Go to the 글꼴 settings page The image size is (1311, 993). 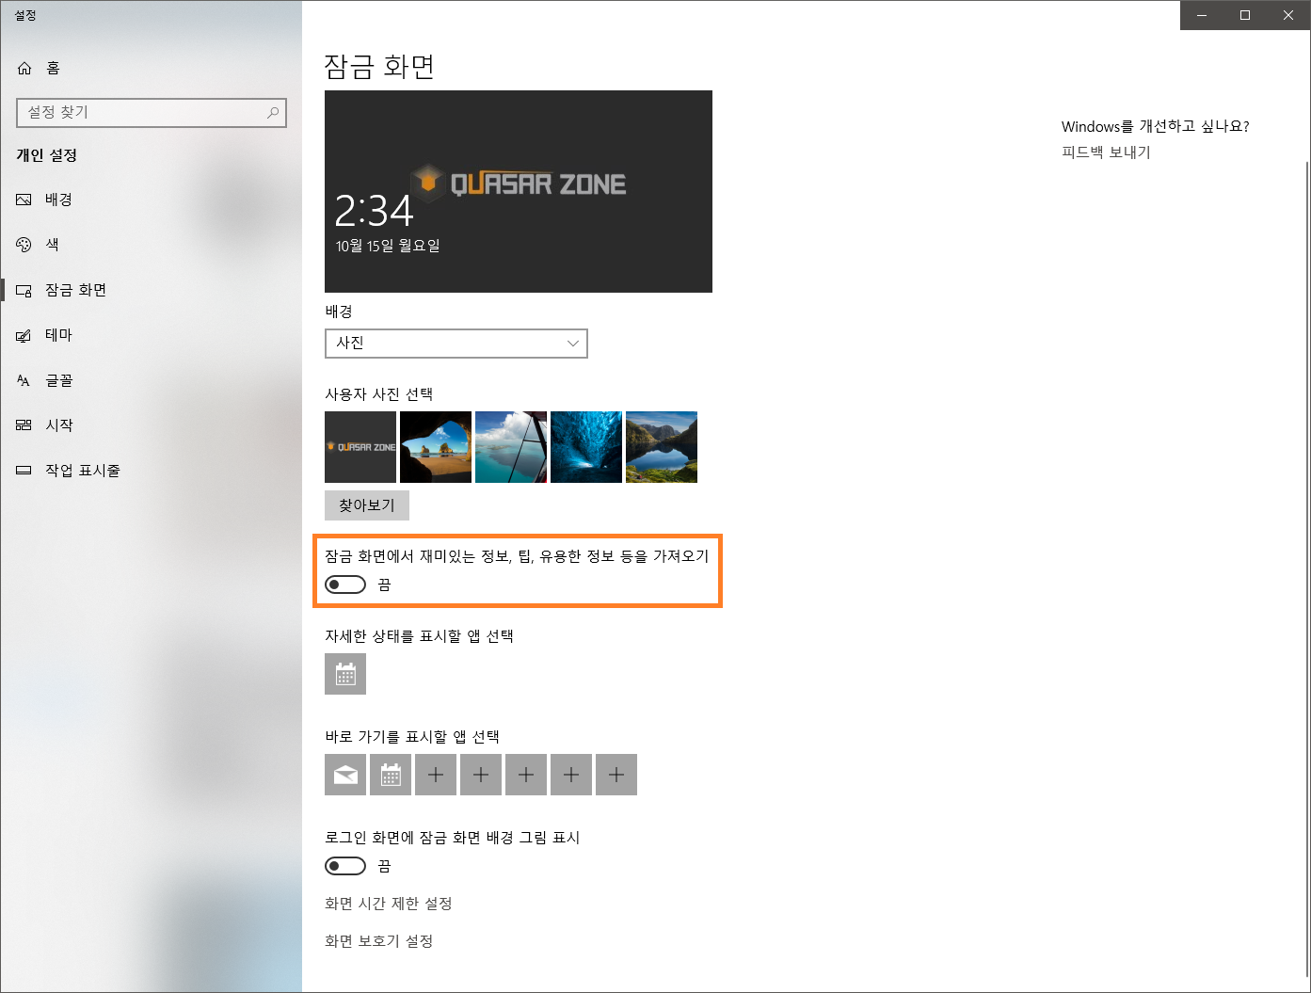(x=151, y=380)
